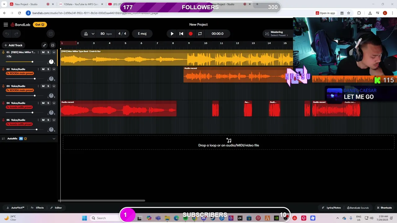Image resolution: width=397 pixels, height=223 pixels.
Task: Mute track 04 Voice/Audio
Action: [x=43, y=103]
